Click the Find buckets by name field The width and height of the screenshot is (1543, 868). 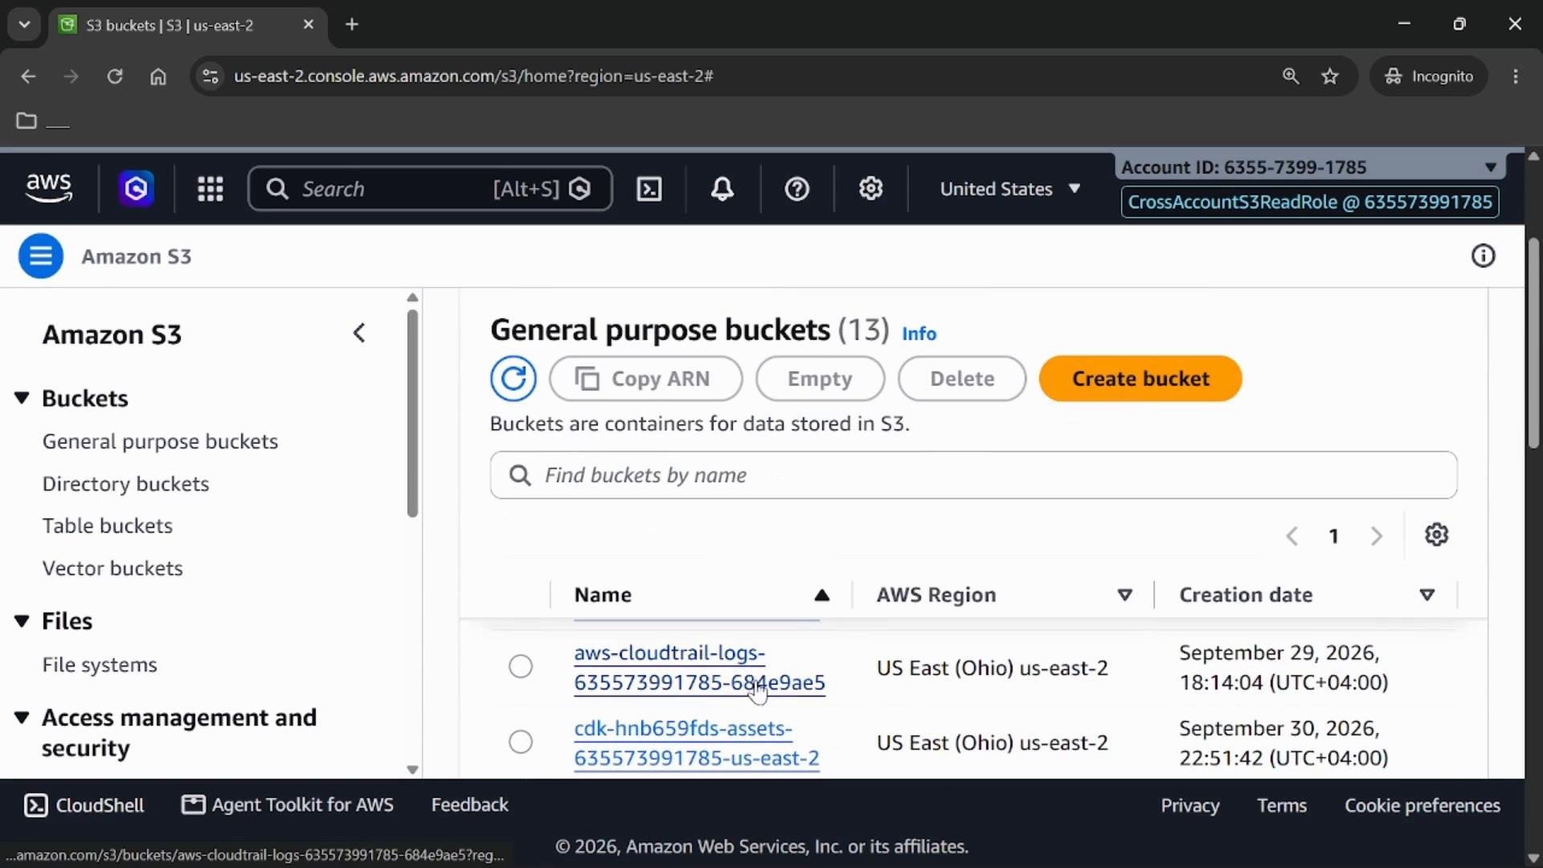click(x=973, y=475)
